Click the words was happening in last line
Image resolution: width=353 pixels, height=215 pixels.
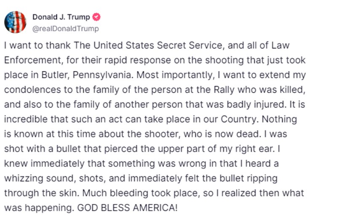pos(38,207)
